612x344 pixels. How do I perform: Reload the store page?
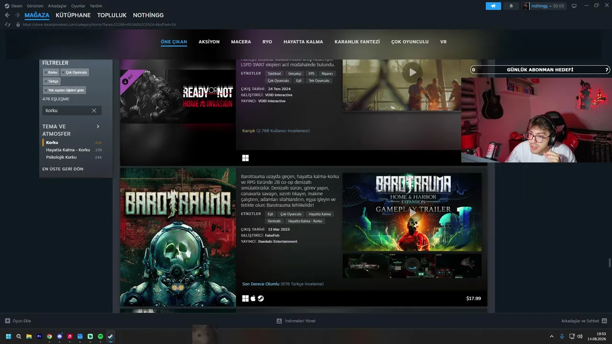coord(7,24)
